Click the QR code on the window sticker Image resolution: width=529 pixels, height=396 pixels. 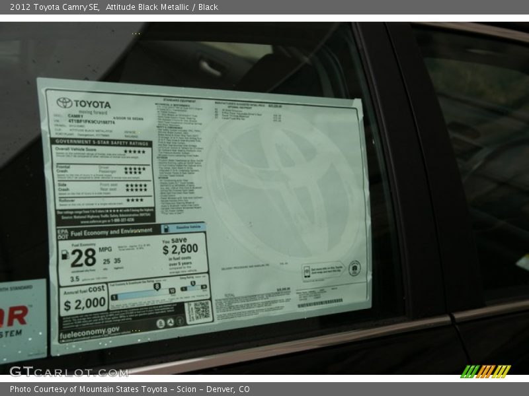click(x=202, y=310)
